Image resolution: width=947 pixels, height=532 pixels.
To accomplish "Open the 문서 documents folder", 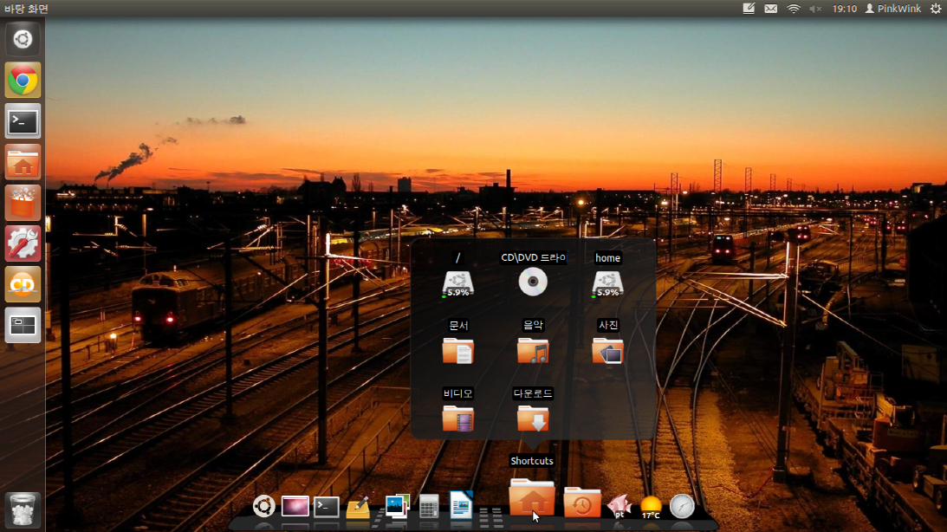I will (x=457, y=351).
